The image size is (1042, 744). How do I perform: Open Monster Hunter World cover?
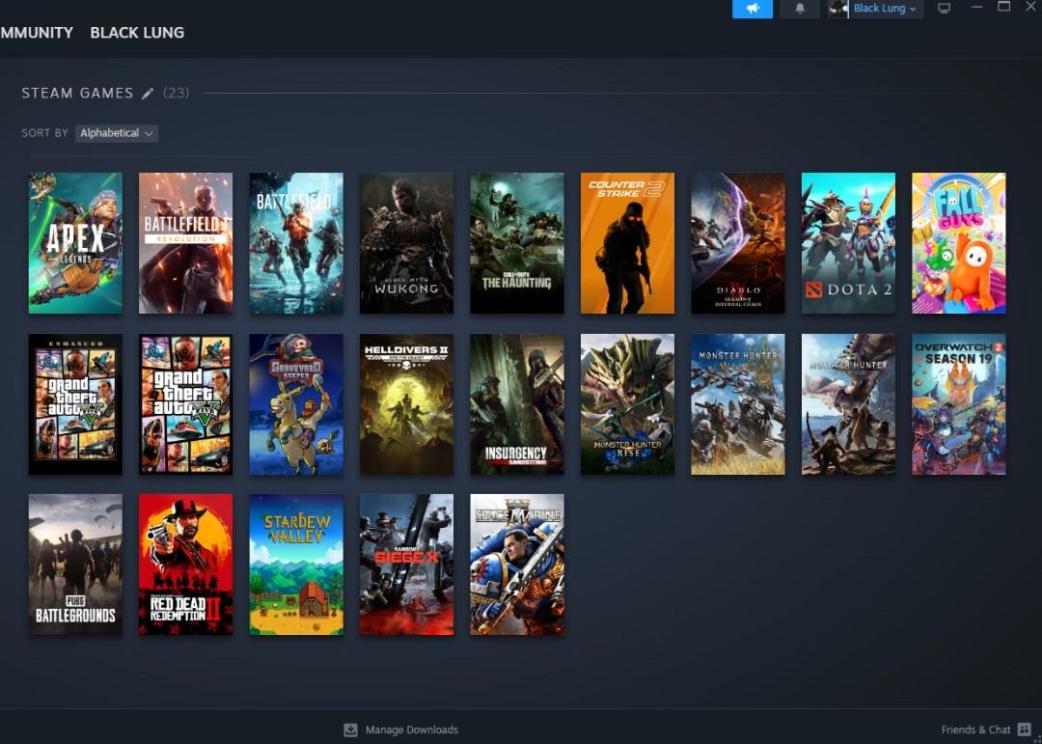coord(848,404)
